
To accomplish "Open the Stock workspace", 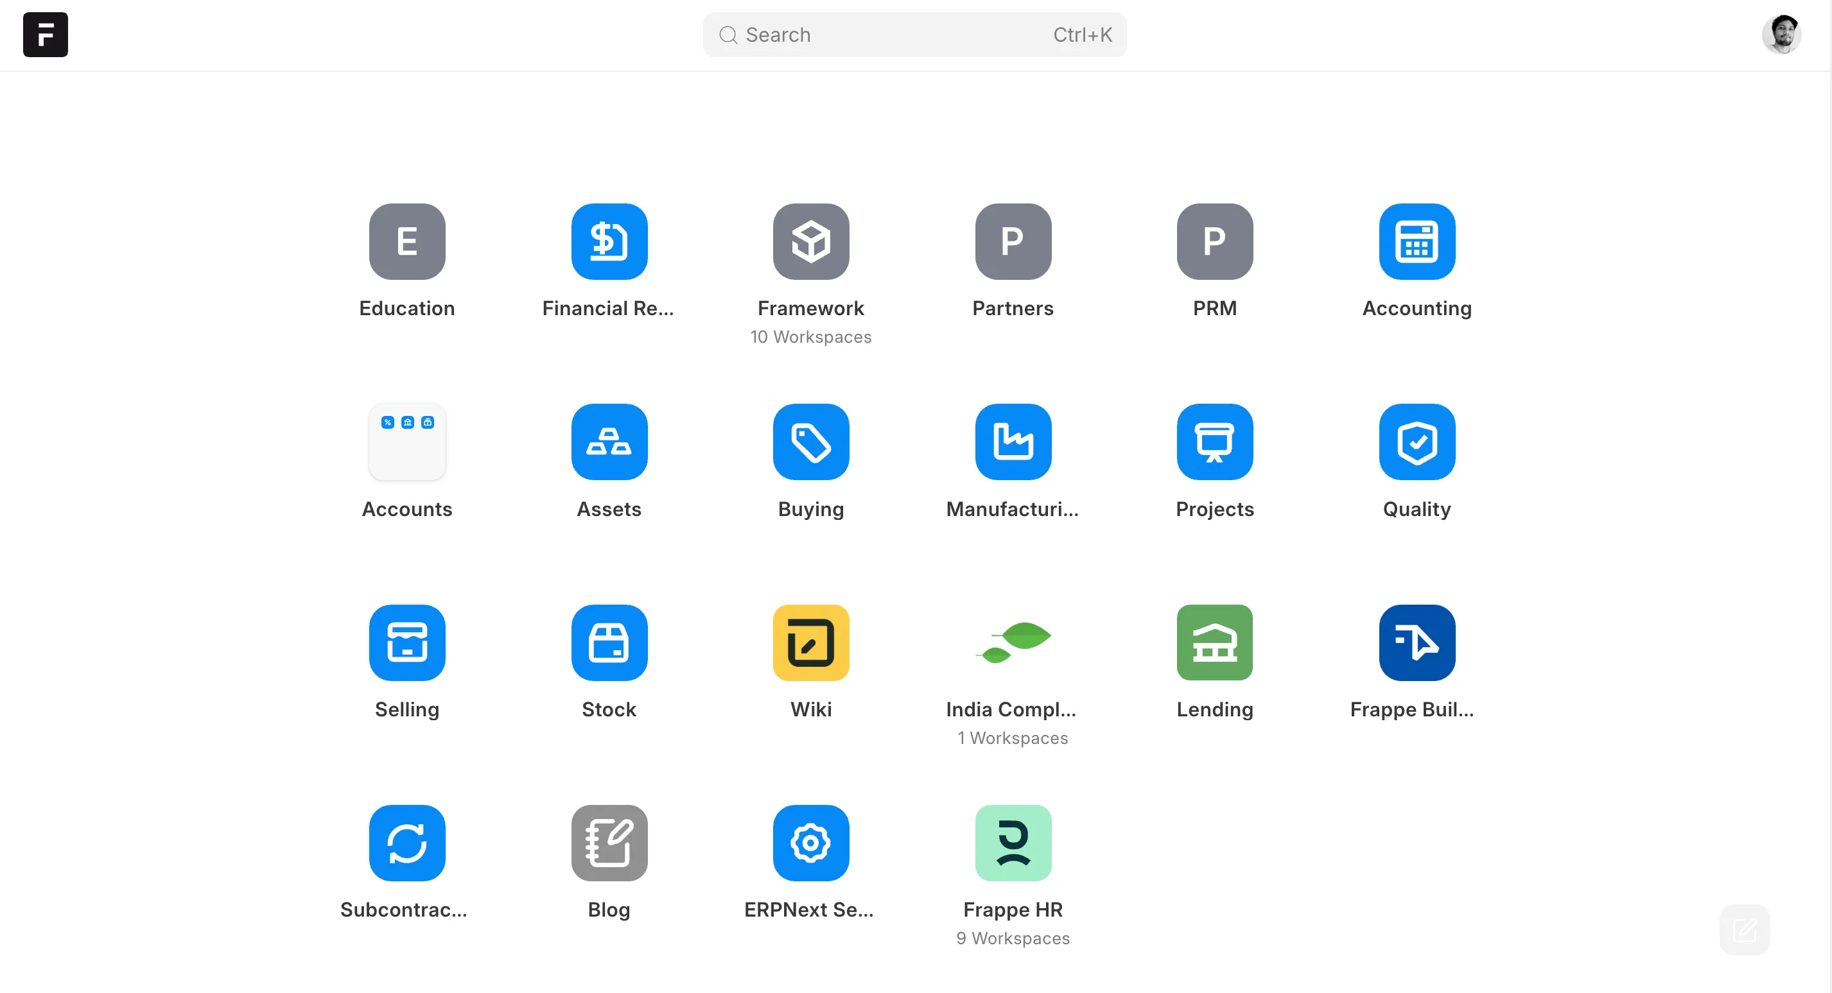I will coord(609,643).
